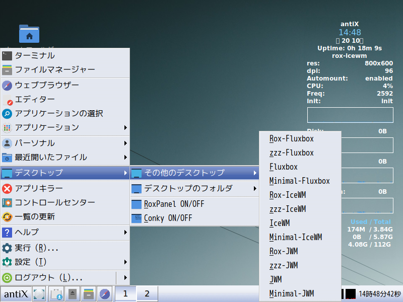
Task: Pick Rox-JWM from the desktop list
Action: (300, 251)
